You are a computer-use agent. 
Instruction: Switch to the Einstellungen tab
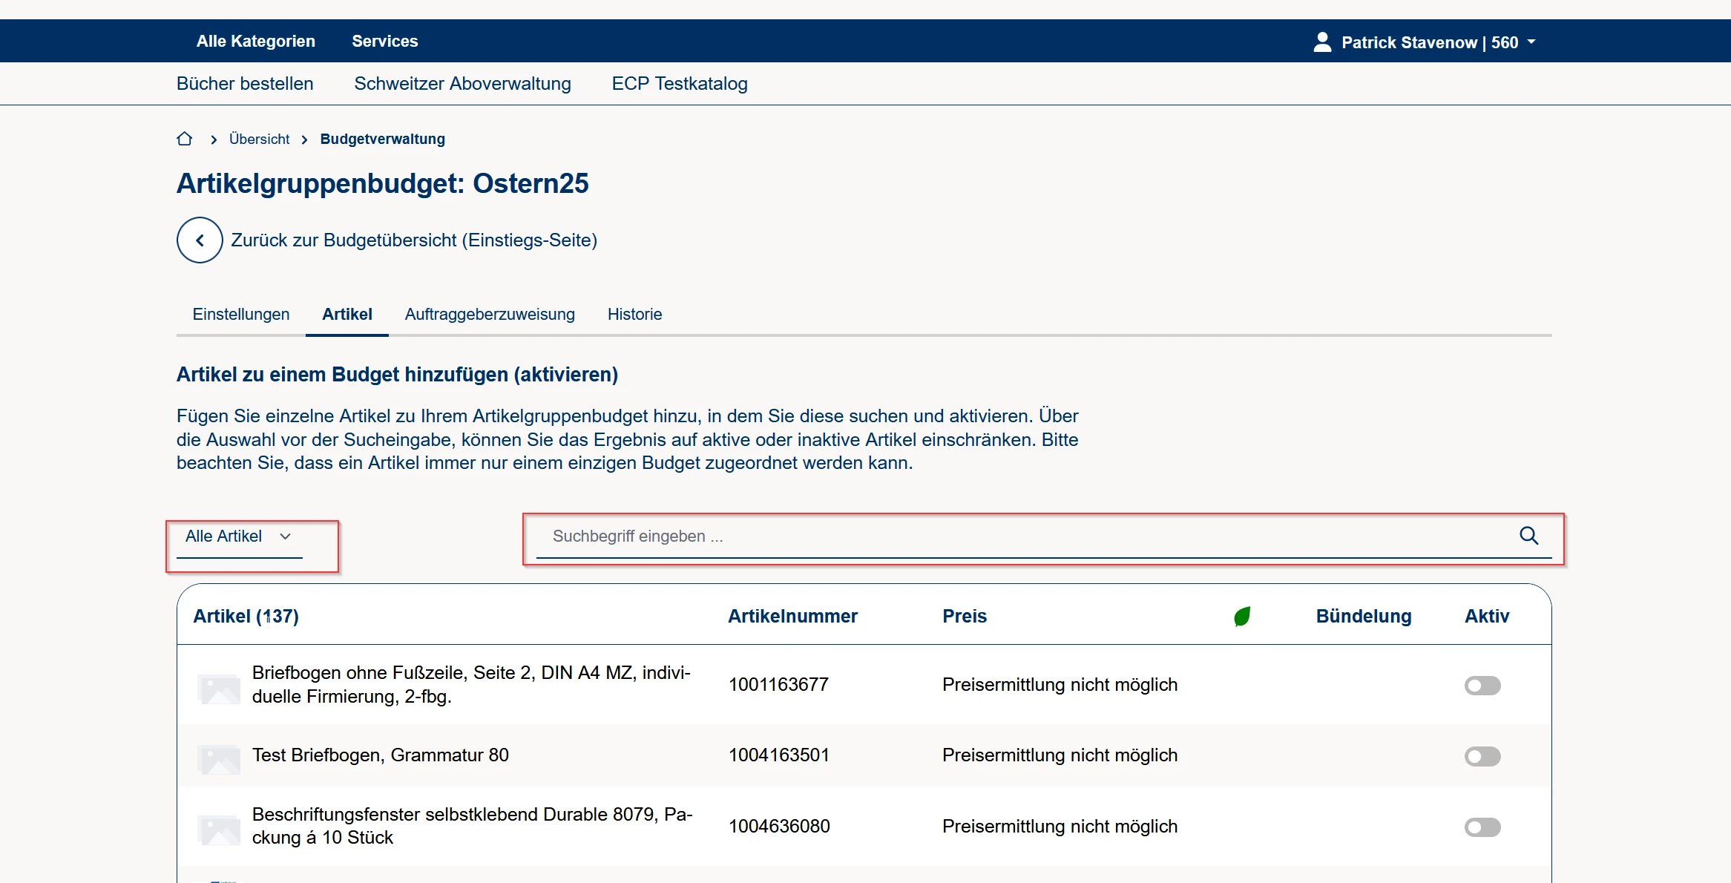click(241, 314)
